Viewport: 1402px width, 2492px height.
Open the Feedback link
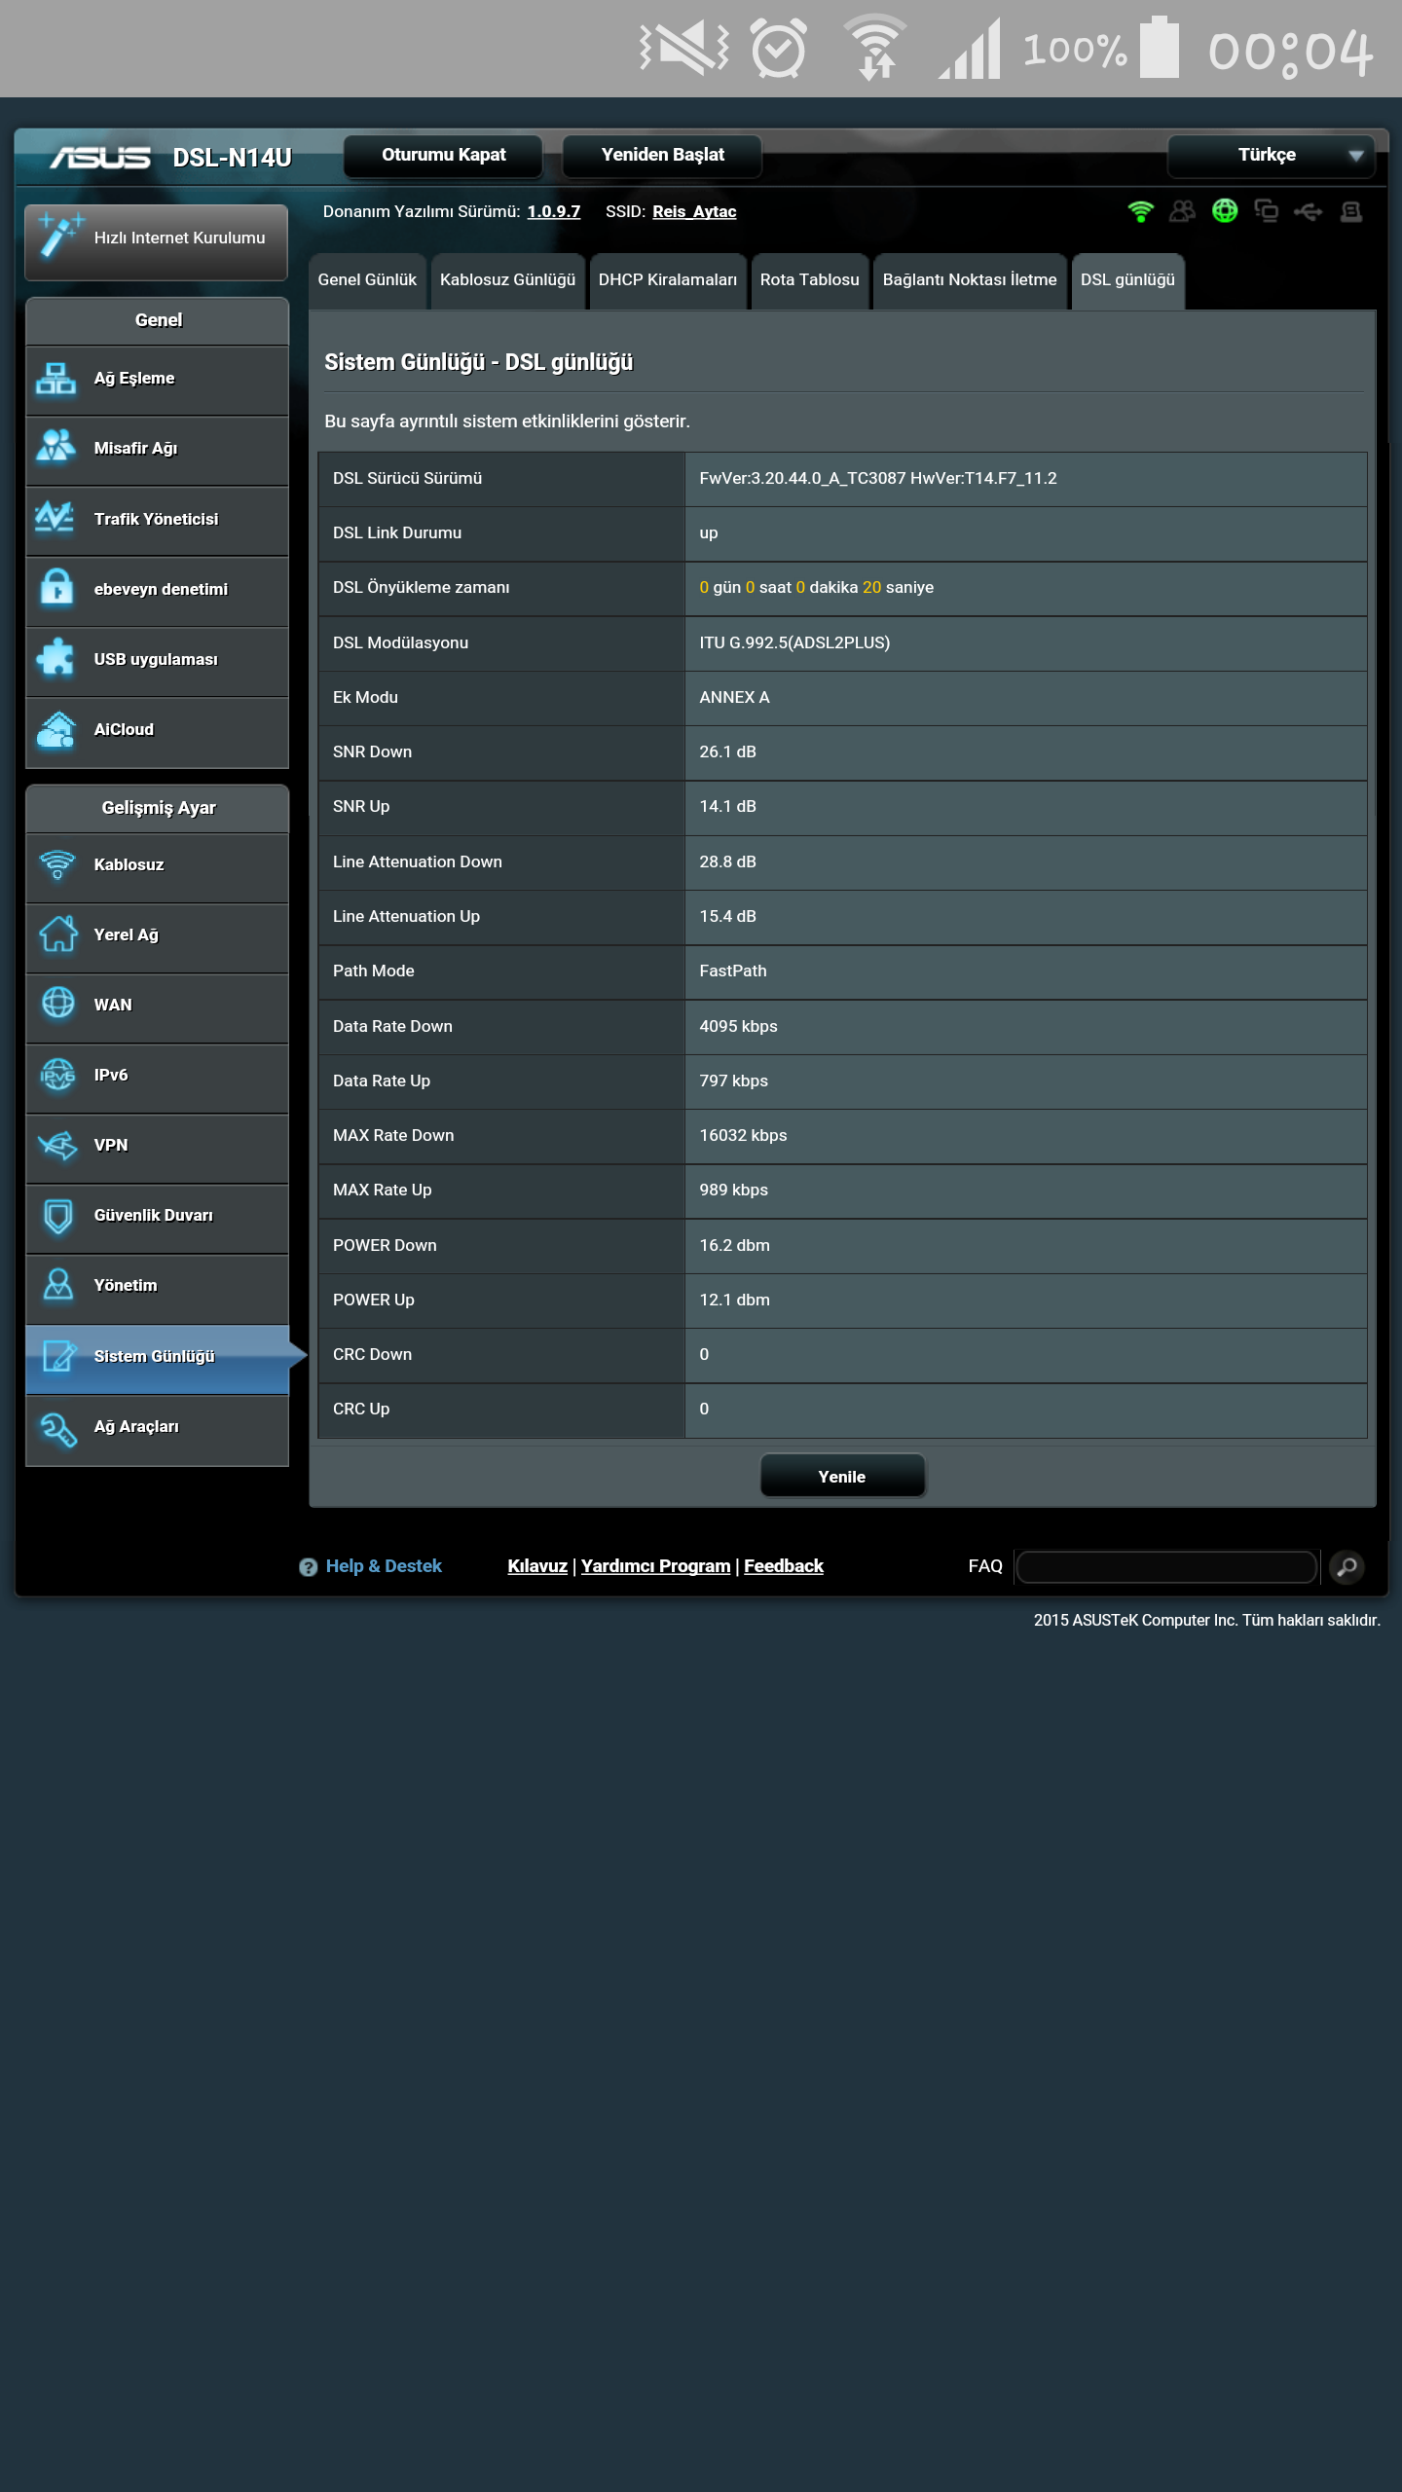[x=784, y=1566]
